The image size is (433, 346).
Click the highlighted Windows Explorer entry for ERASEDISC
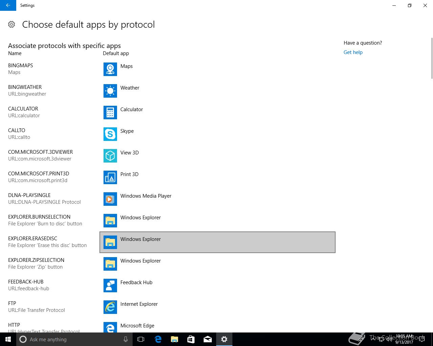[x=218, y=242]
